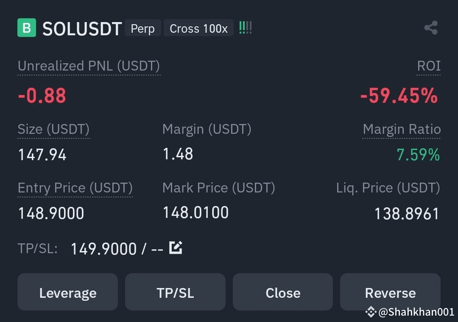This screenshot has height=322, width=458.
Task: Tap the green B buy-side badge
Action: point(27,28)
